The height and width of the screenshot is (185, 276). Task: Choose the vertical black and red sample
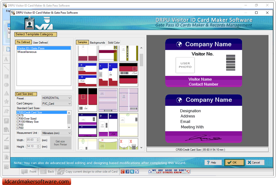coord(88,100)
